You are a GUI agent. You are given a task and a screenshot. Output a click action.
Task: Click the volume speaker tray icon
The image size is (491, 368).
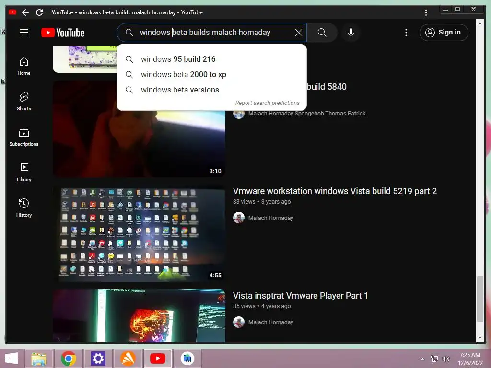coord(445,359)
